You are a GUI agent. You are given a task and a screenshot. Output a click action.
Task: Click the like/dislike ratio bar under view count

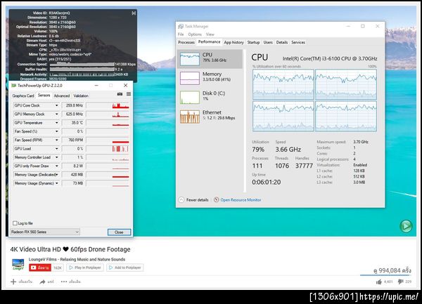[385, 275]
